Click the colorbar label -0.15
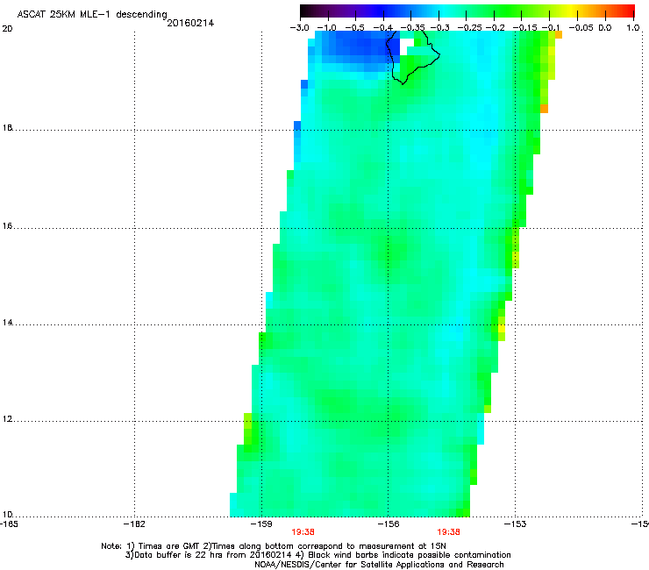 [524, 28]
